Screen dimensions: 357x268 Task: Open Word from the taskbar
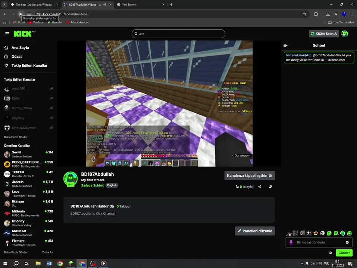(49, 264)
